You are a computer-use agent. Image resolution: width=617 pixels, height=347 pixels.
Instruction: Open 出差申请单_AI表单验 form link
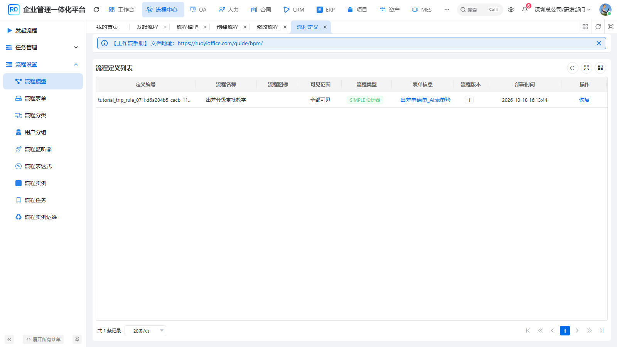[x=425, y=100]
